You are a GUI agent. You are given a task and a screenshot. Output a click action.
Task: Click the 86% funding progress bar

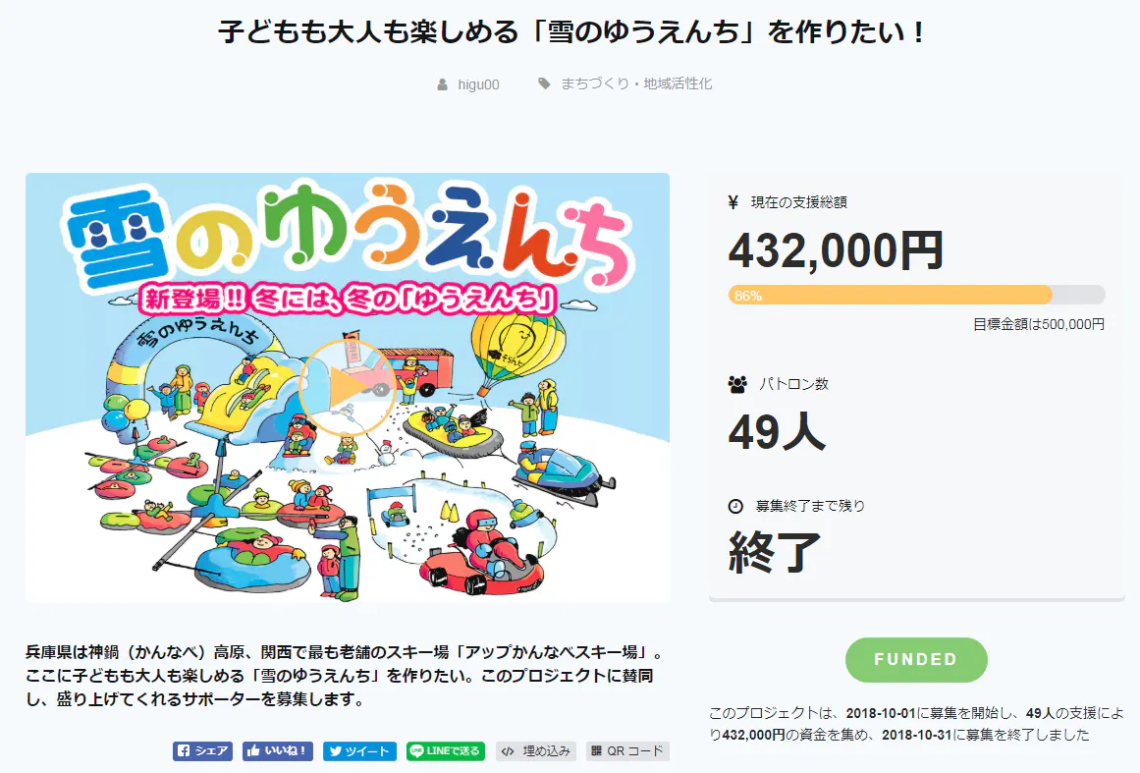[916, 295]
